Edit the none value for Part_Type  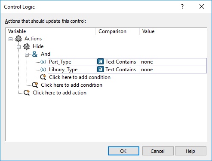173,62
